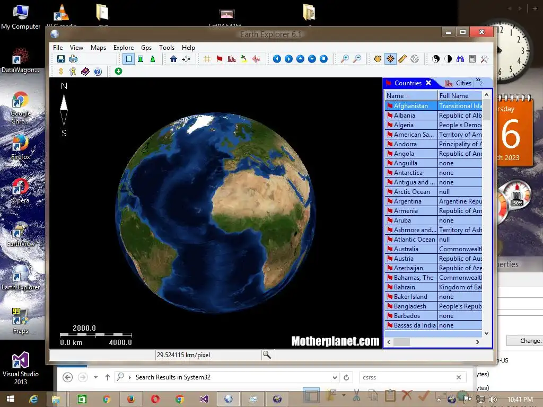This screenshot has height=407, width=543.
Task: Click the zoom out magnifier icon
Action: coord(357,59)
